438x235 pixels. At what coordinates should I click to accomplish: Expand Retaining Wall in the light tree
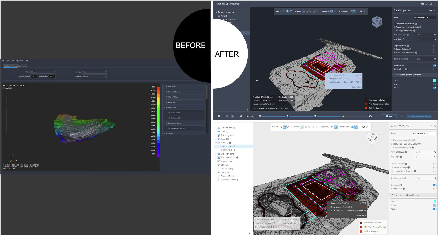coord(216,135)
